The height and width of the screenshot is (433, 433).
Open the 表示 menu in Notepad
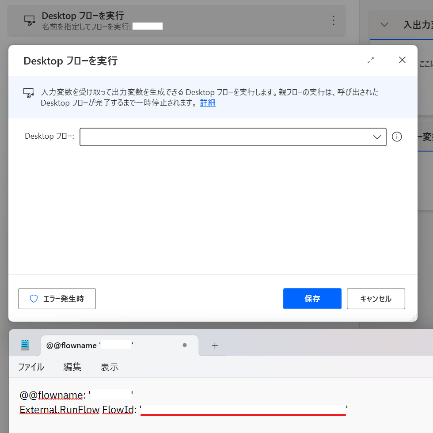click(110, 367)
